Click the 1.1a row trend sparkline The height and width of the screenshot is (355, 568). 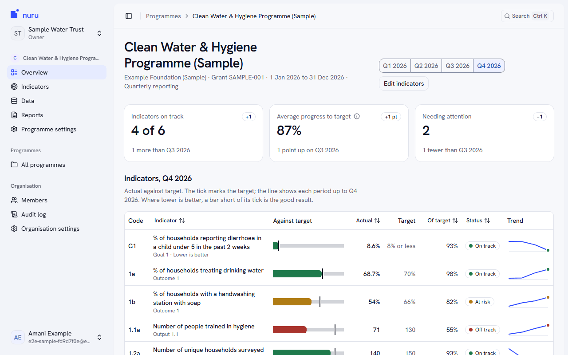529,330
